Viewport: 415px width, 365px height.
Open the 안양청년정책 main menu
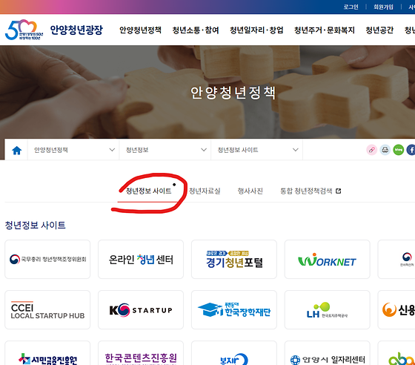[x=140, y=30]
